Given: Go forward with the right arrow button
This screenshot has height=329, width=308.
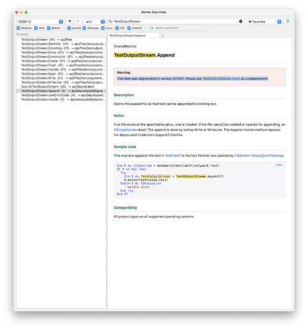Looking at the screenshot, I should (x=78, y=21).
